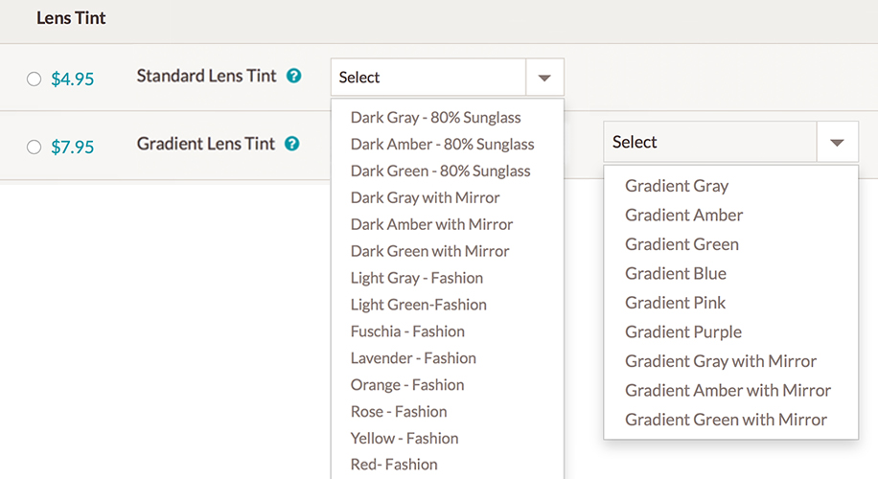
Task: Choose Lavender - Fashion tint
Action: point(413,358)
